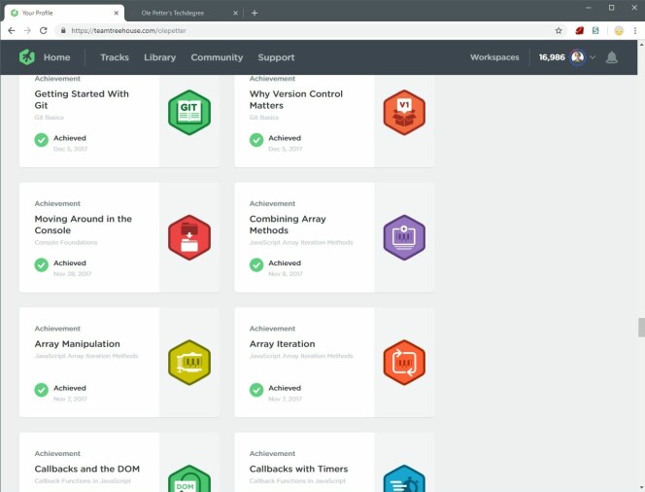Open the Tracks menu item
This screenshot has height=492, width=645.
pyautogui.click(x=115, y=57)
